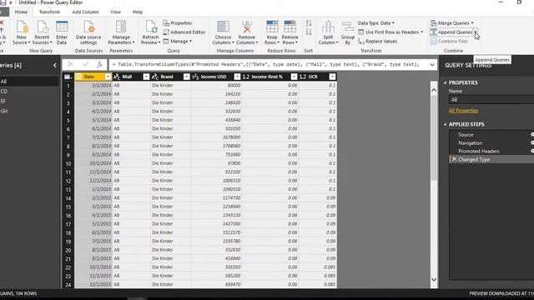
Task: Expand the Append Queries dropdown arrow
Action: (x=476, y=32)
